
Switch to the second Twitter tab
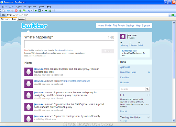pyautogui.click(x=21, y=19)
